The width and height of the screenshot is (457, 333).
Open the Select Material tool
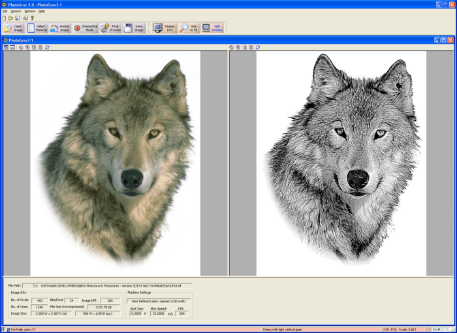[x=37, y=28]
